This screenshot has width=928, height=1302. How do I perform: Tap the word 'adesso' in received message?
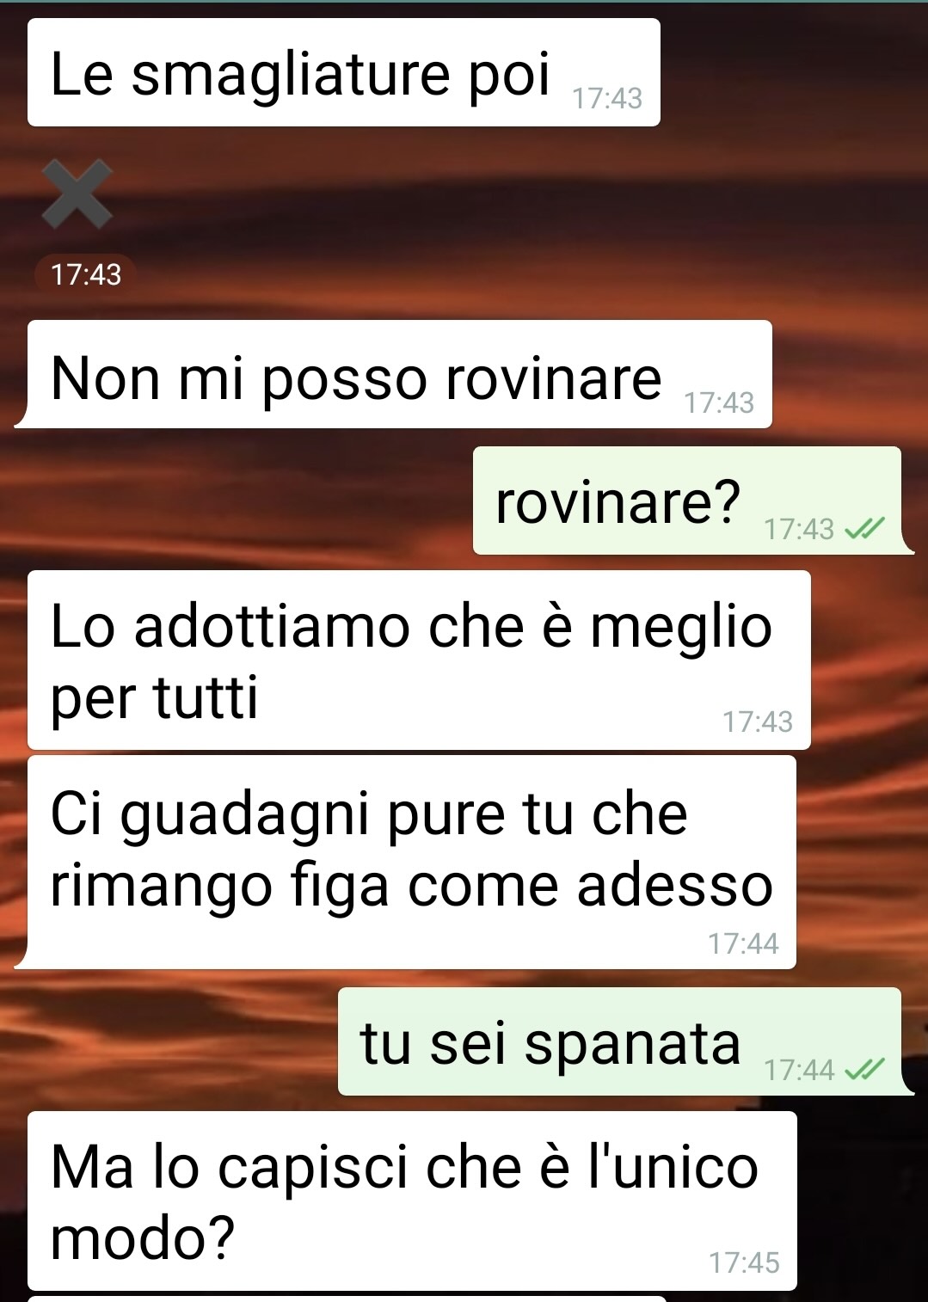click(675, 885)
